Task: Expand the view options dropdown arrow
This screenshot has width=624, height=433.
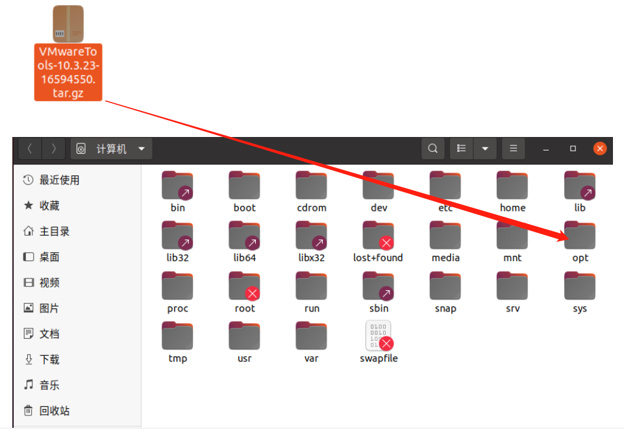Action: point(485,149)
